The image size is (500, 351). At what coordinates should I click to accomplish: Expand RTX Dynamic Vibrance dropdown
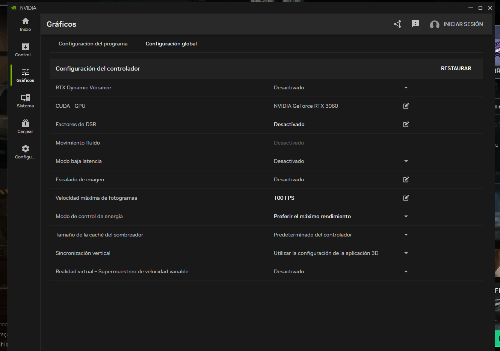(x=406, y=87)
